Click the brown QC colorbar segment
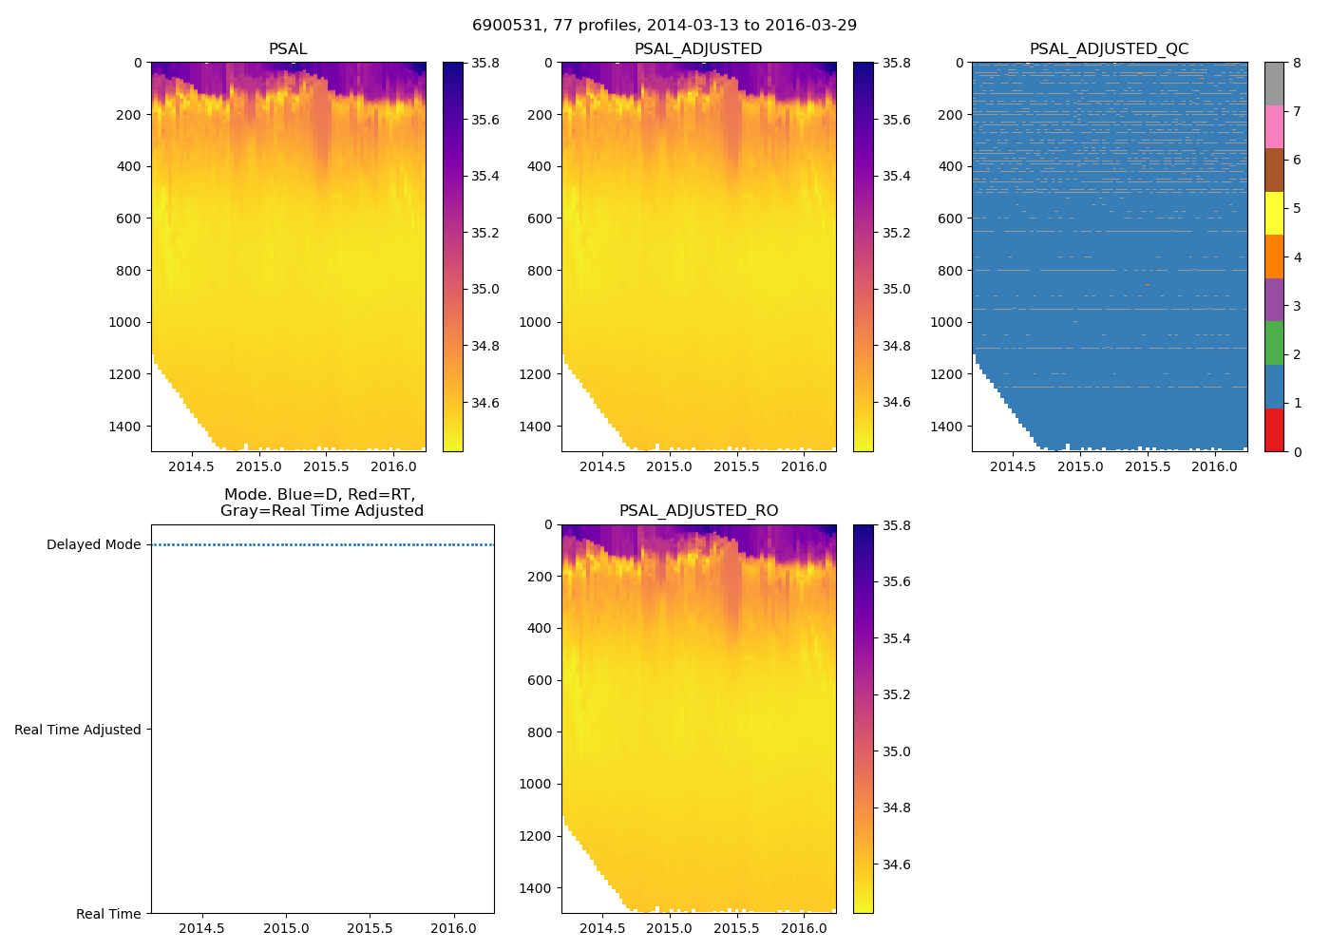This screenshot has height=950, width=1330. 1274,170
